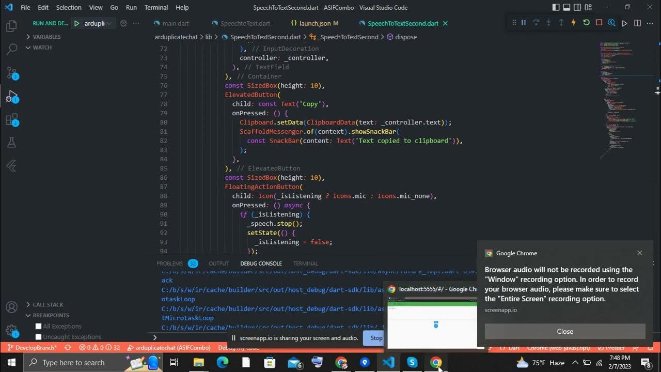Open the PROBLEMS panel tab
Screen dimensions: 661x372
pos(170,263)
